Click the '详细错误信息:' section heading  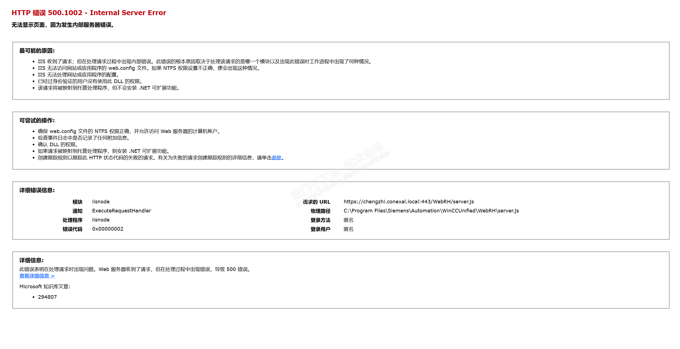[x=37, y=190]
